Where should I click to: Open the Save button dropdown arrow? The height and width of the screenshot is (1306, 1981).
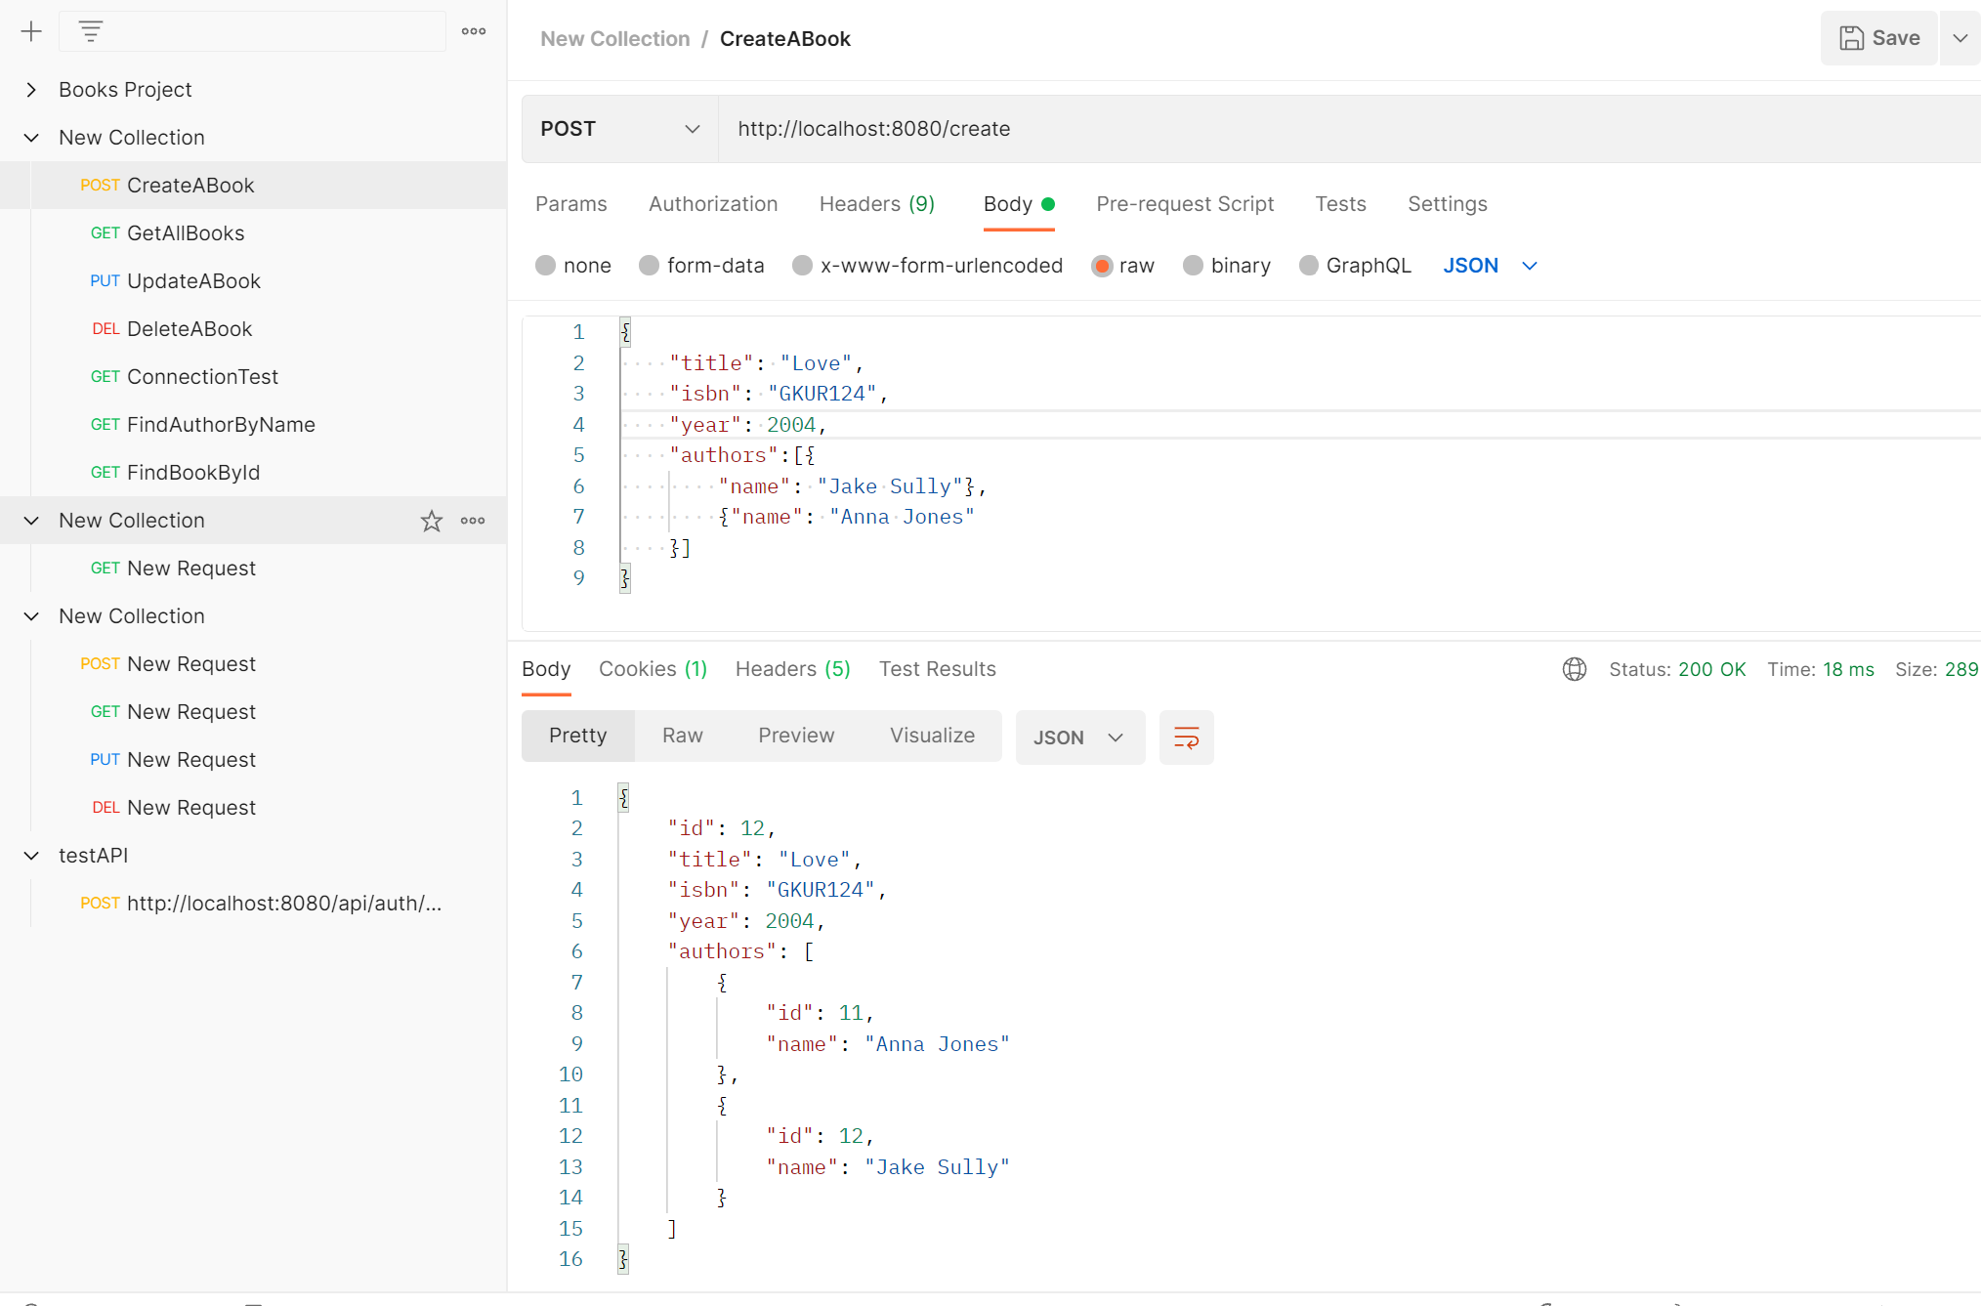[x=1960, y=38]
